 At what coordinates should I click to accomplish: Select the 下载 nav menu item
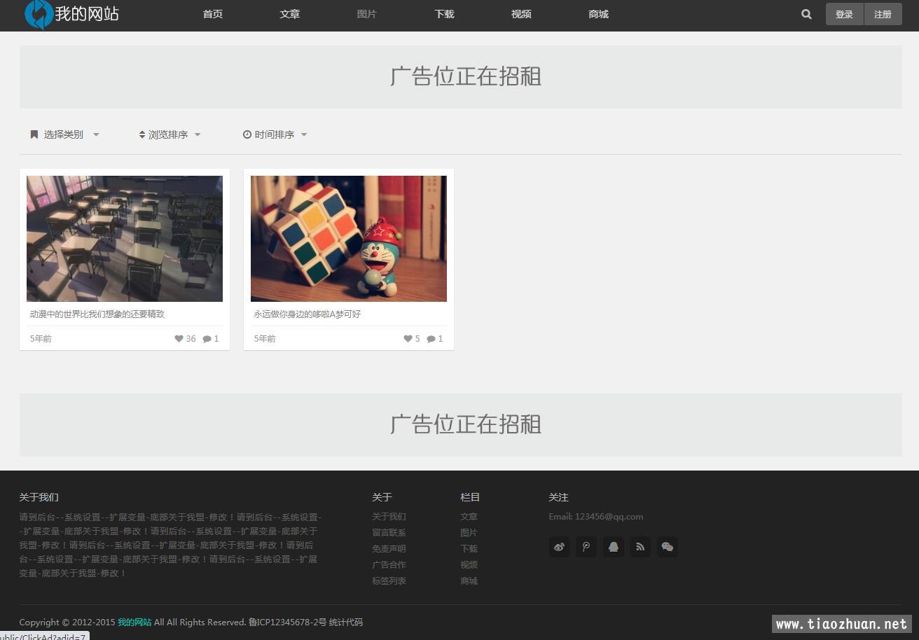(444, 14)
